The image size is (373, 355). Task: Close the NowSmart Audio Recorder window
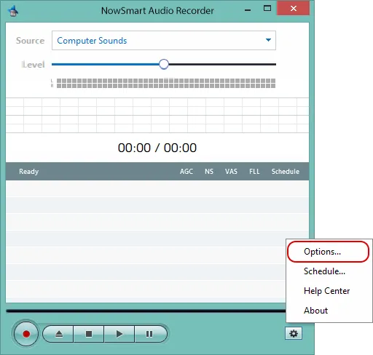(x=294, y=9)
